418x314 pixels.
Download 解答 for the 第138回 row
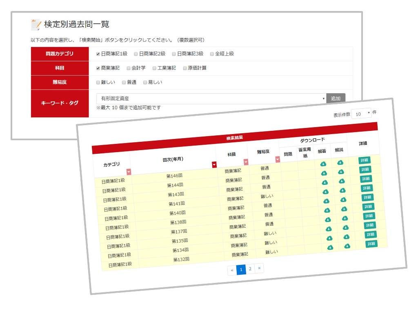point(327,211)
